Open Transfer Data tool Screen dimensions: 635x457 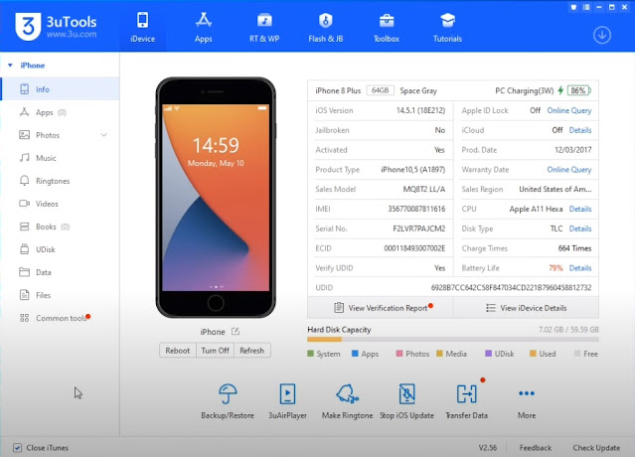tap(466, 400)
